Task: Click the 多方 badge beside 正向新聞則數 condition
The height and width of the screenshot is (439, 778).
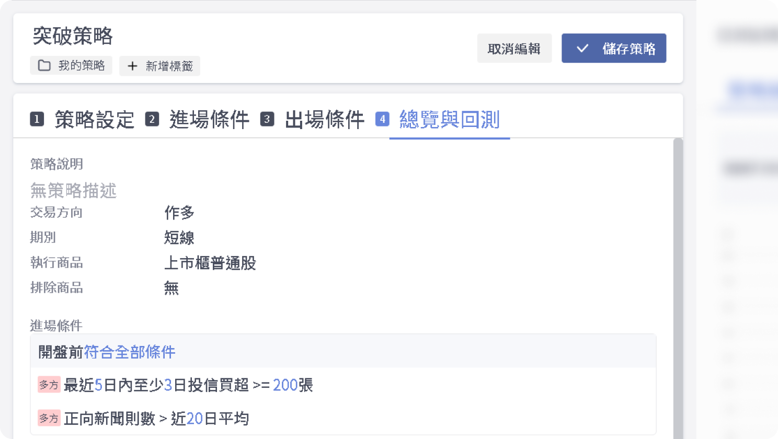Action: click(49, 418)
